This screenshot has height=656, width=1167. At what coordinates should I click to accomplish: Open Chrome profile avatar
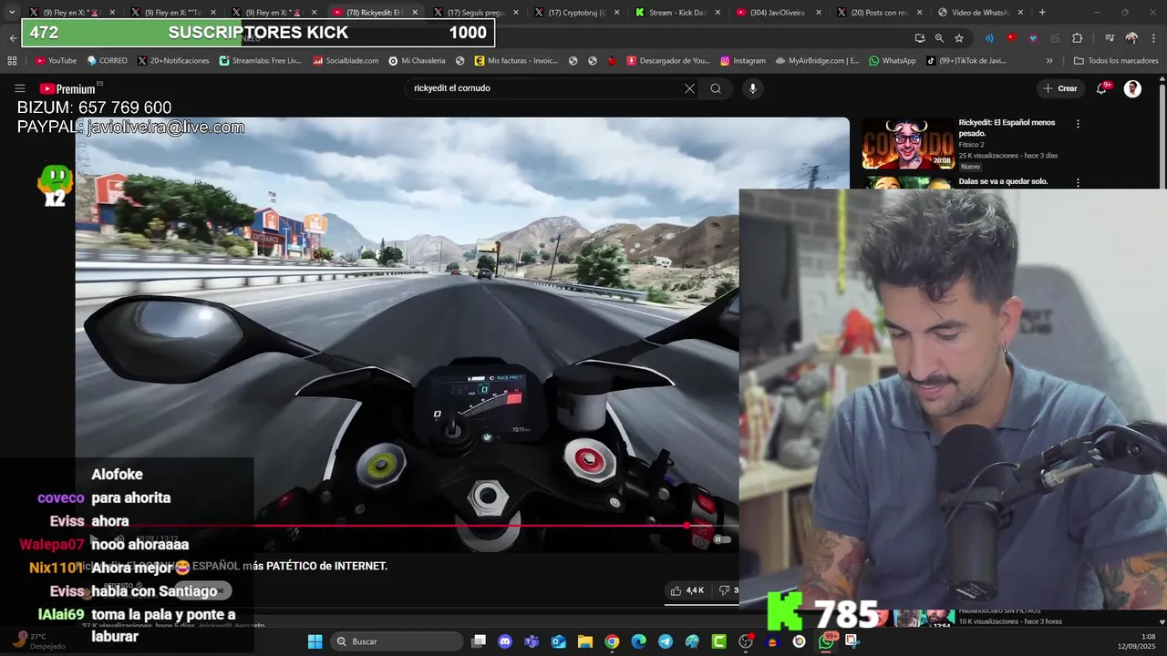pyautogui.click(x=1131, y=38)
